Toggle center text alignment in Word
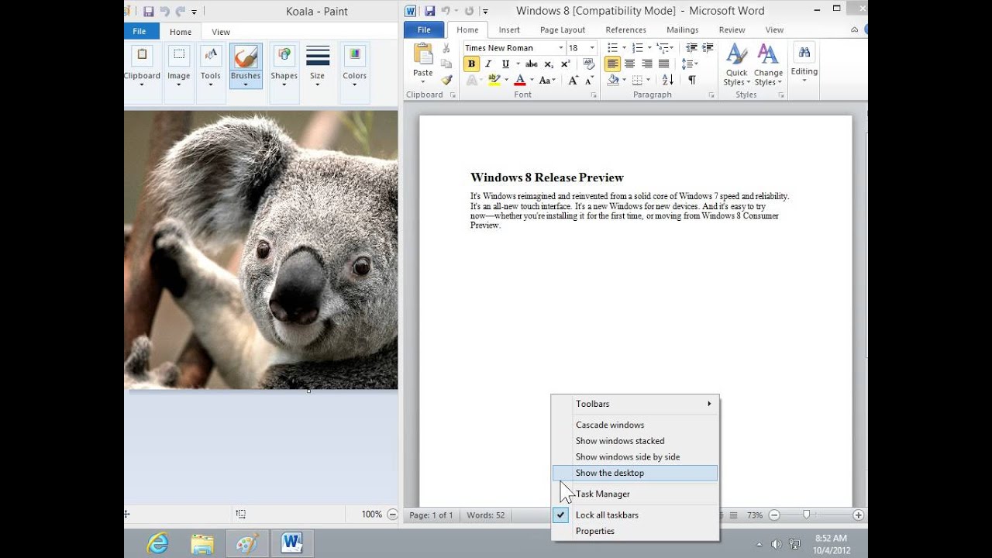Image resolution: width=992 pixels, height=558 pixels. tap(629, 64)
